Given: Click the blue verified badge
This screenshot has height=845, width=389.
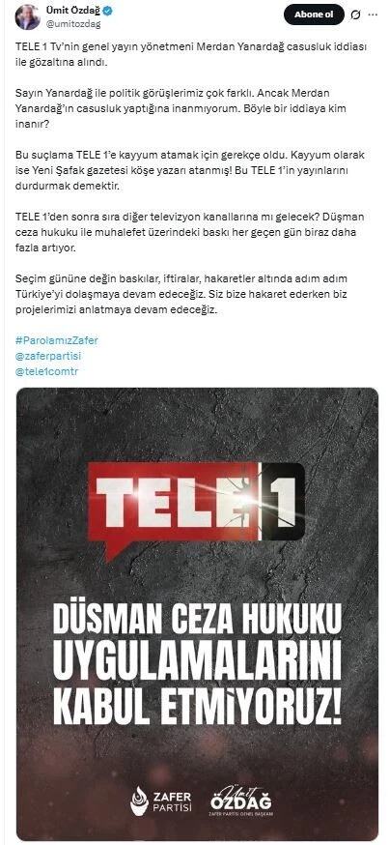Looking at the screenshot, I should click(x=107, y=12).
